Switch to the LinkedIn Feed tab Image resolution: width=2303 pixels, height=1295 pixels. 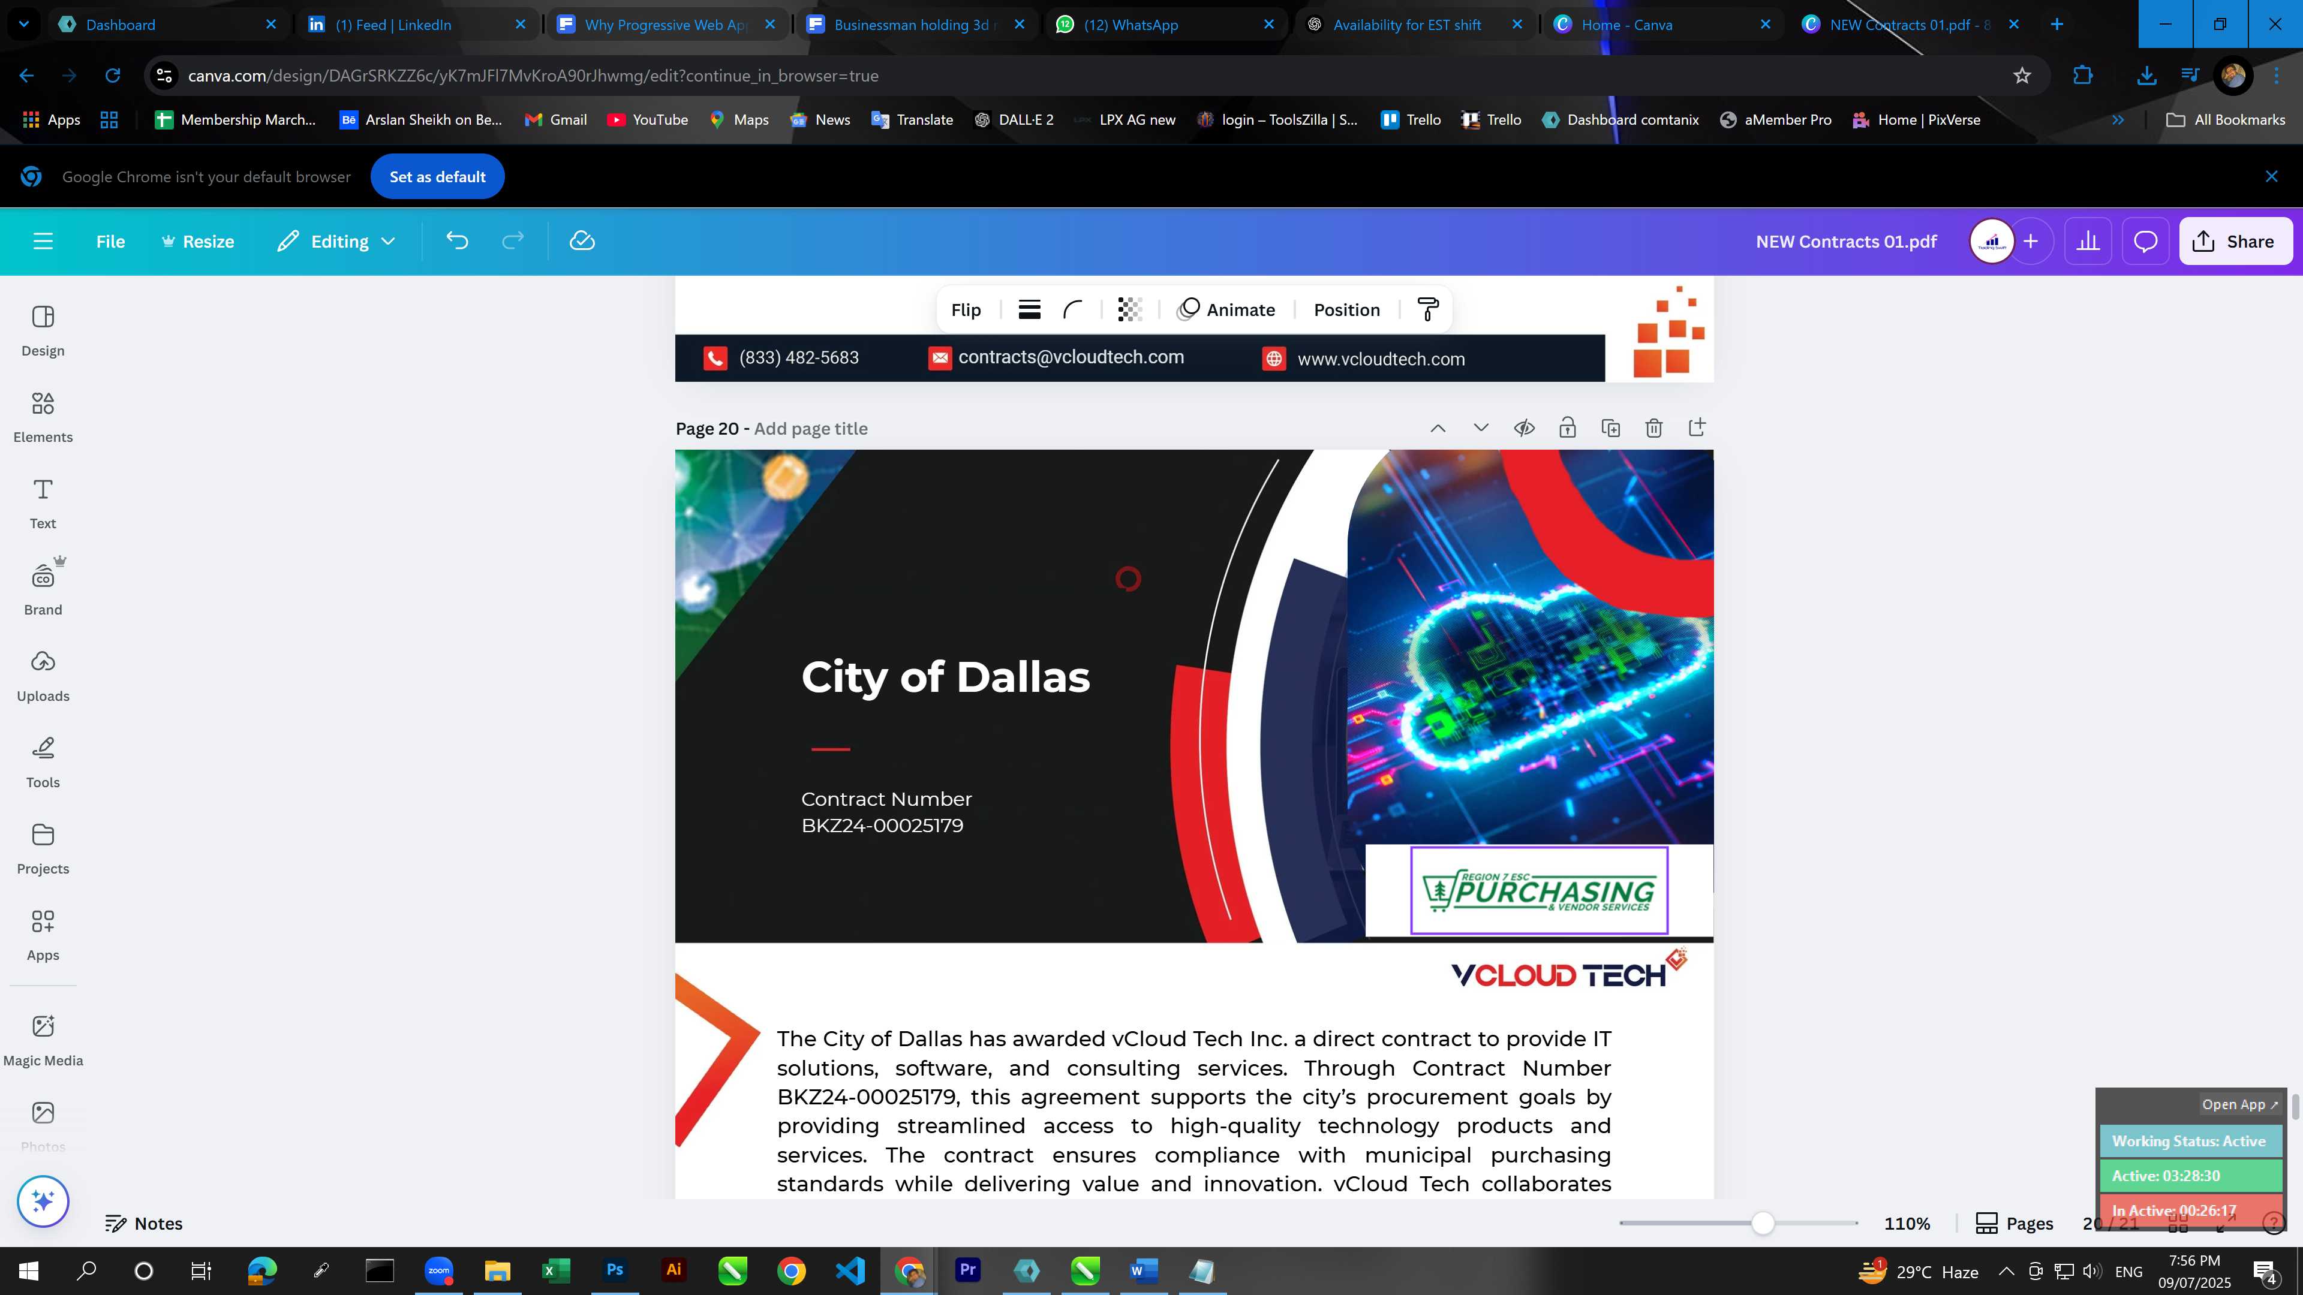pos(417,24)
